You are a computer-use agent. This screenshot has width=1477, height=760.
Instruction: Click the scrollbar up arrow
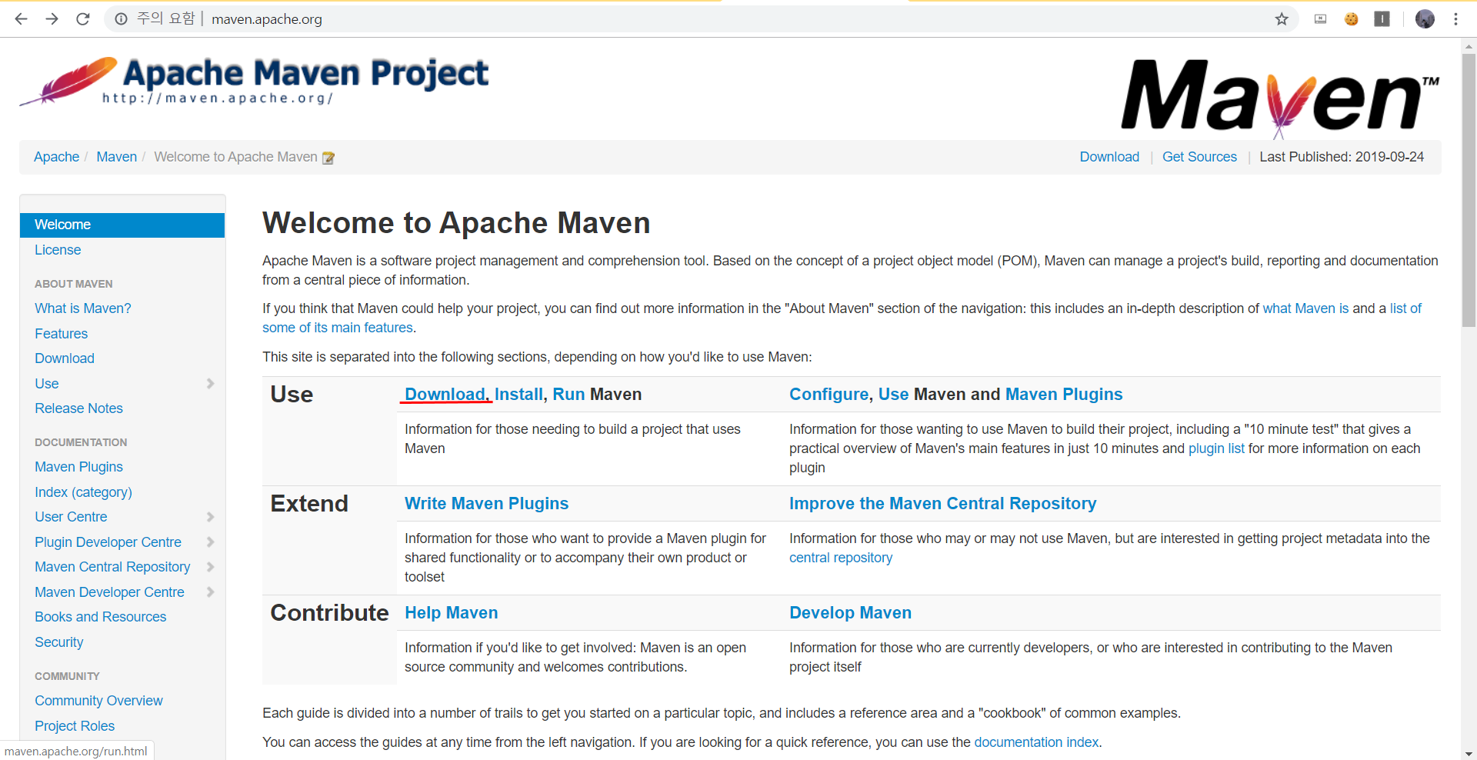pyautogui.click(x=1469, y=46)
